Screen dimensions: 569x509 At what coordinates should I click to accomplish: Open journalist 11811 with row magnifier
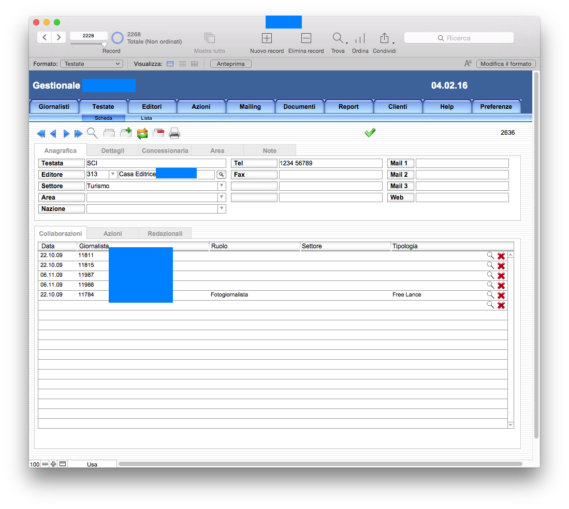click(490, 256)
